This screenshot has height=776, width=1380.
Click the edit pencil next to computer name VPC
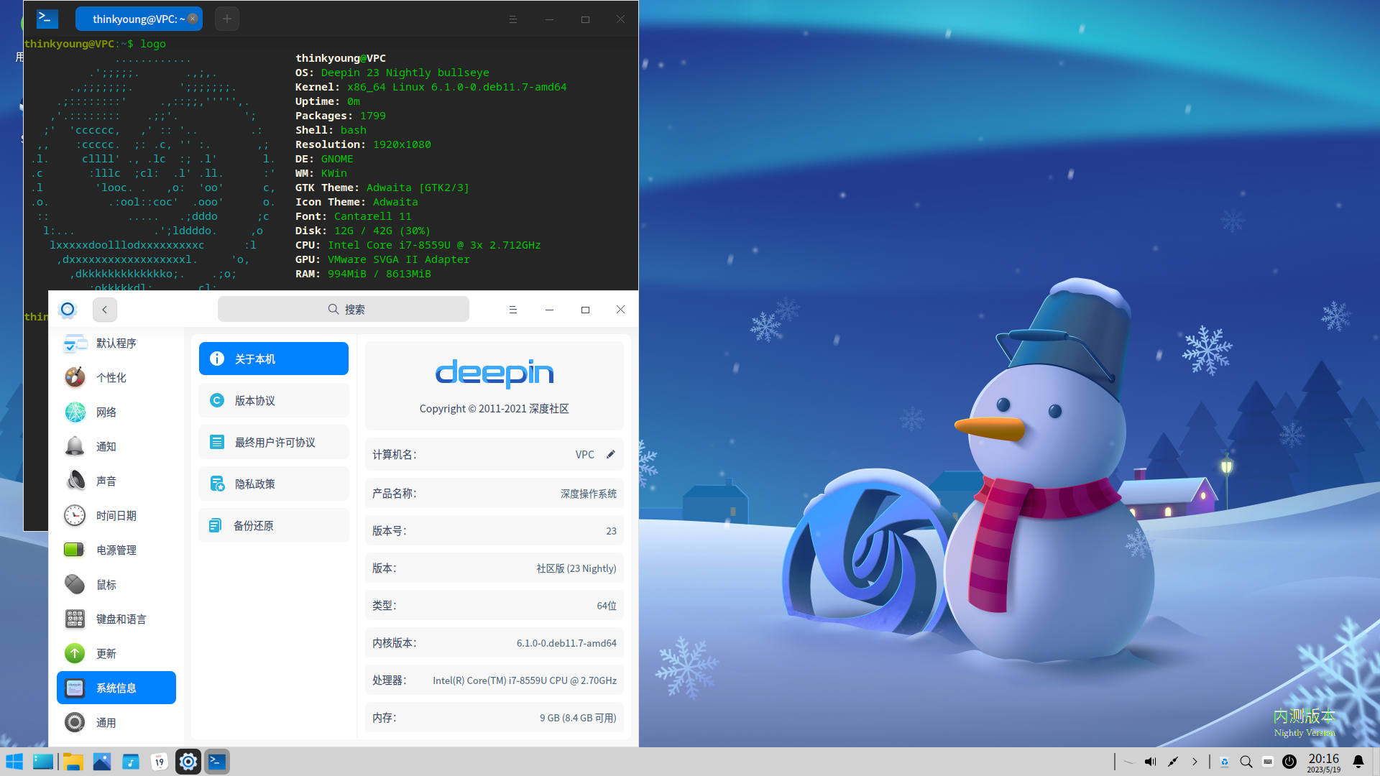pos(610,454)
